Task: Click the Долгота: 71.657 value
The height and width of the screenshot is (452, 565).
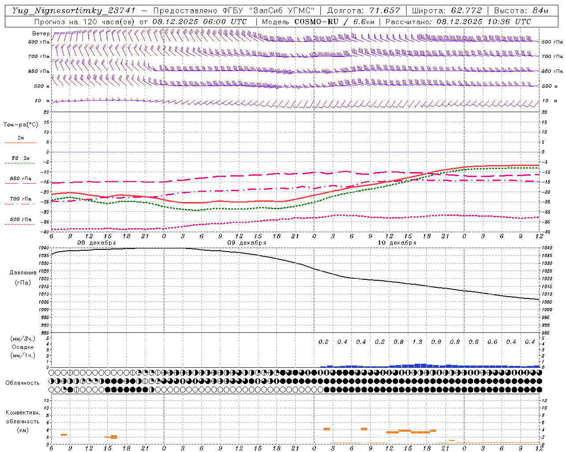Action: coord(364,11)
